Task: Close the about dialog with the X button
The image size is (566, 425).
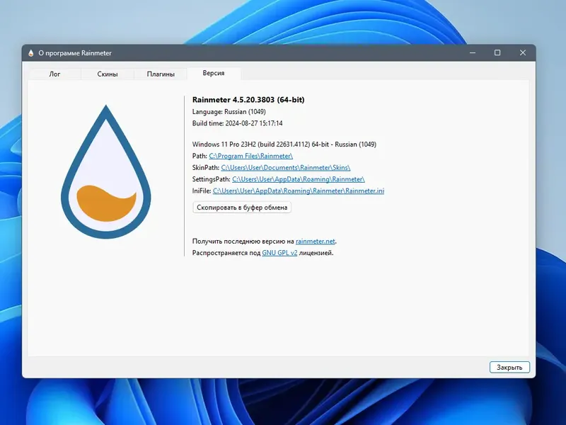Action: [523, 52]
